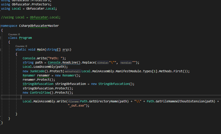Click the fileName parameter hint
This screenshot has width=221, height=134.
74,101
